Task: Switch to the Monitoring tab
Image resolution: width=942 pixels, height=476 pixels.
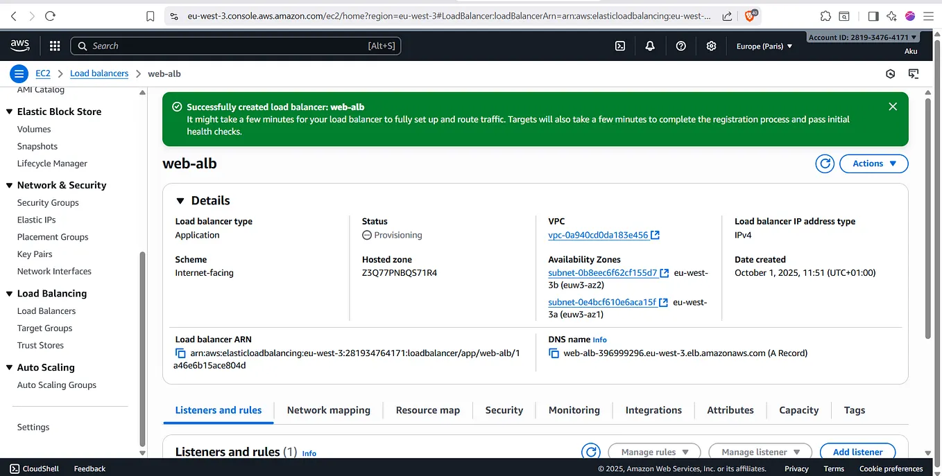Action: [x=574, y=410]
